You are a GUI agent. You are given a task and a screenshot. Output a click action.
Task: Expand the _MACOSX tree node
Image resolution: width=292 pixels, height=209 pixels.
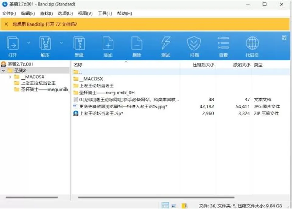(10, 77)
